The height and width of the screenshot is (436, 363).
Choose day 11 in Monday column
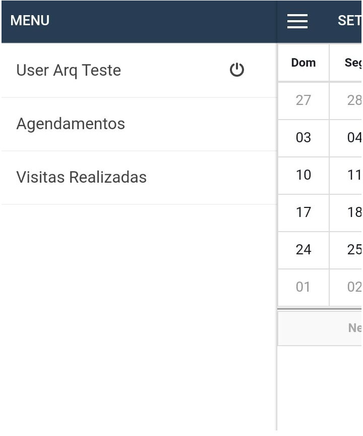(x=354, y=175)
